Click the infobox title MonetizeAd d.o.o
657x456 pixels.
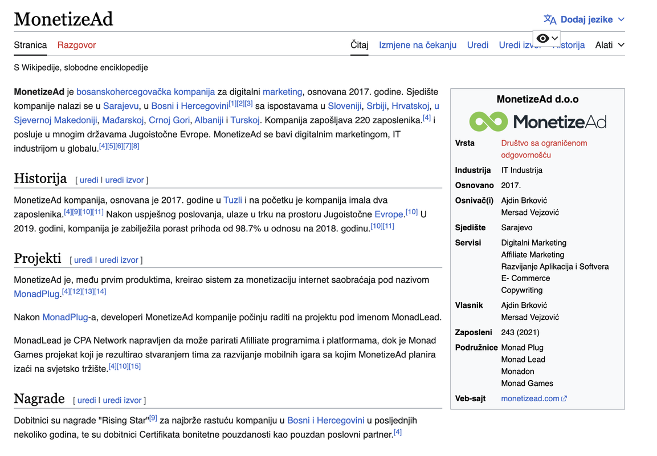(537, 99)
